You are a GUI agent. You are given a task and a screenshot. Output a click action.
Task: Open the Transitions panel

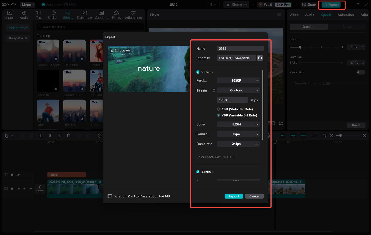(84, 15)
